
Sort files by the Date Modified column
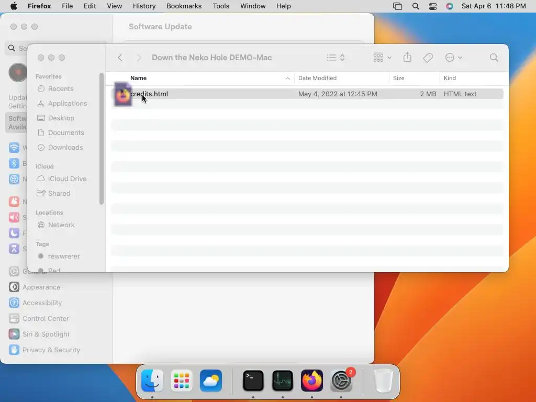(x=317, y=78)
